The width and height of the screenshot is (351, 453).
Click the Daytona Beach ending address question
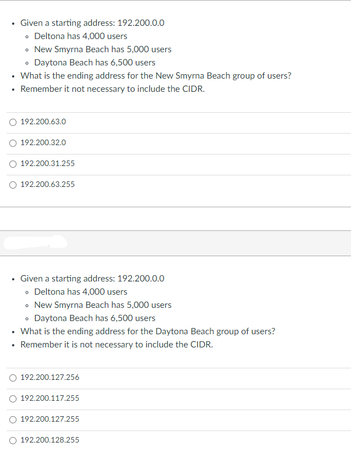coord(148,332)
